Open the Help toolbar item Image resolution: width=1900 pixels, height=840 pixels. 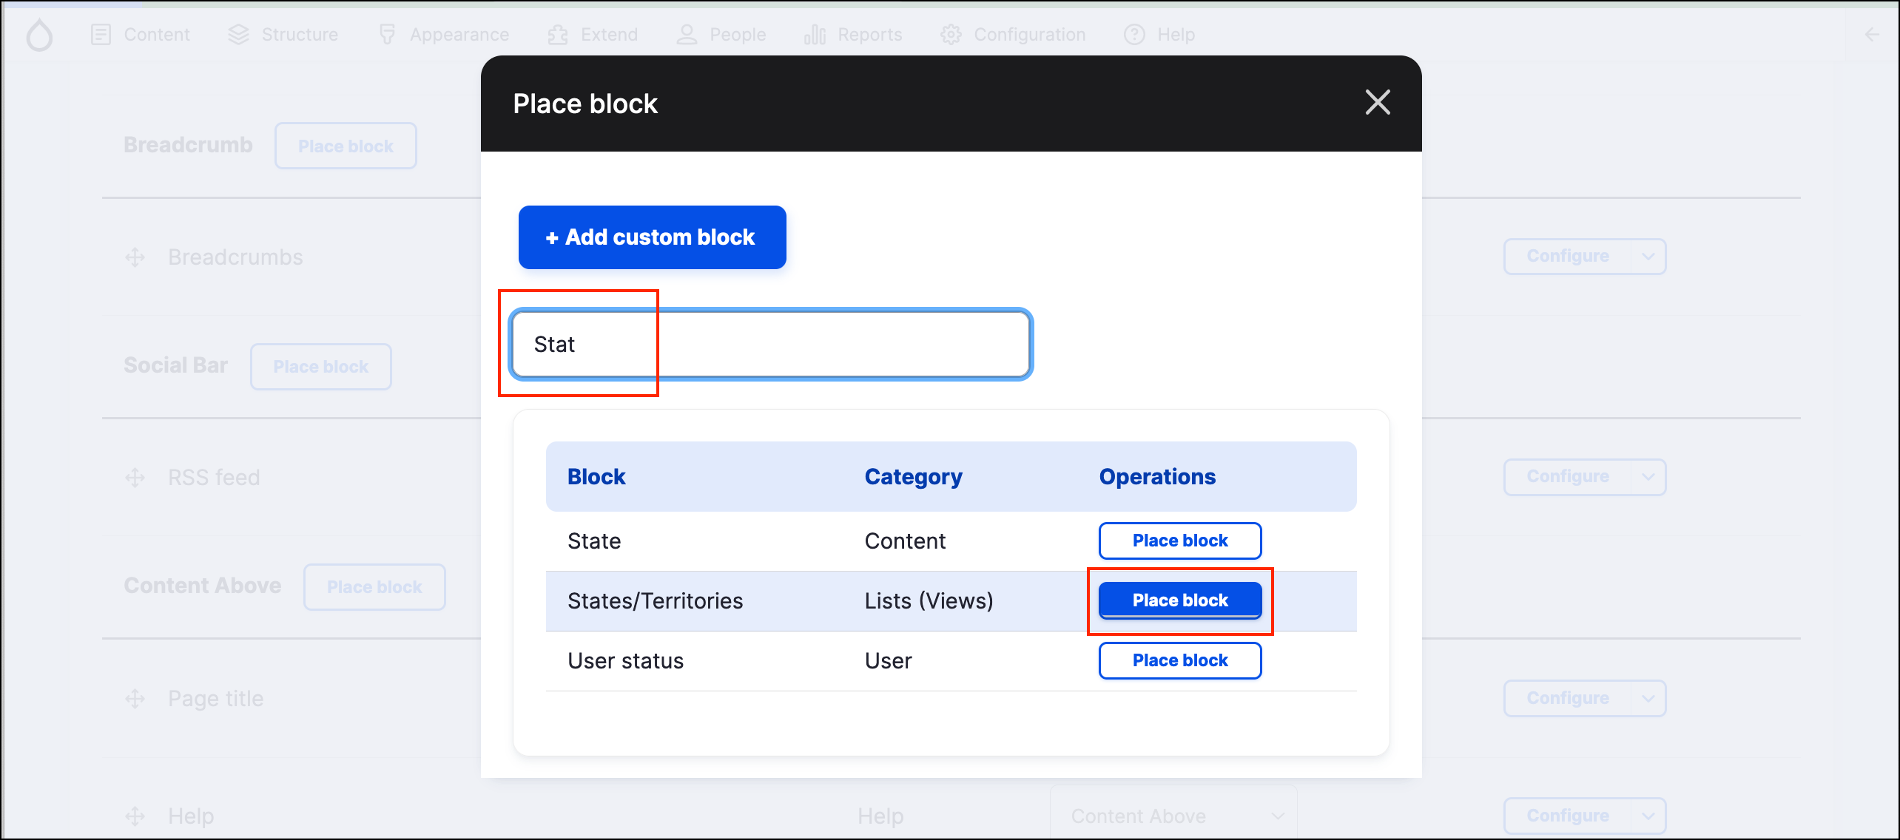click(1159, 35)
